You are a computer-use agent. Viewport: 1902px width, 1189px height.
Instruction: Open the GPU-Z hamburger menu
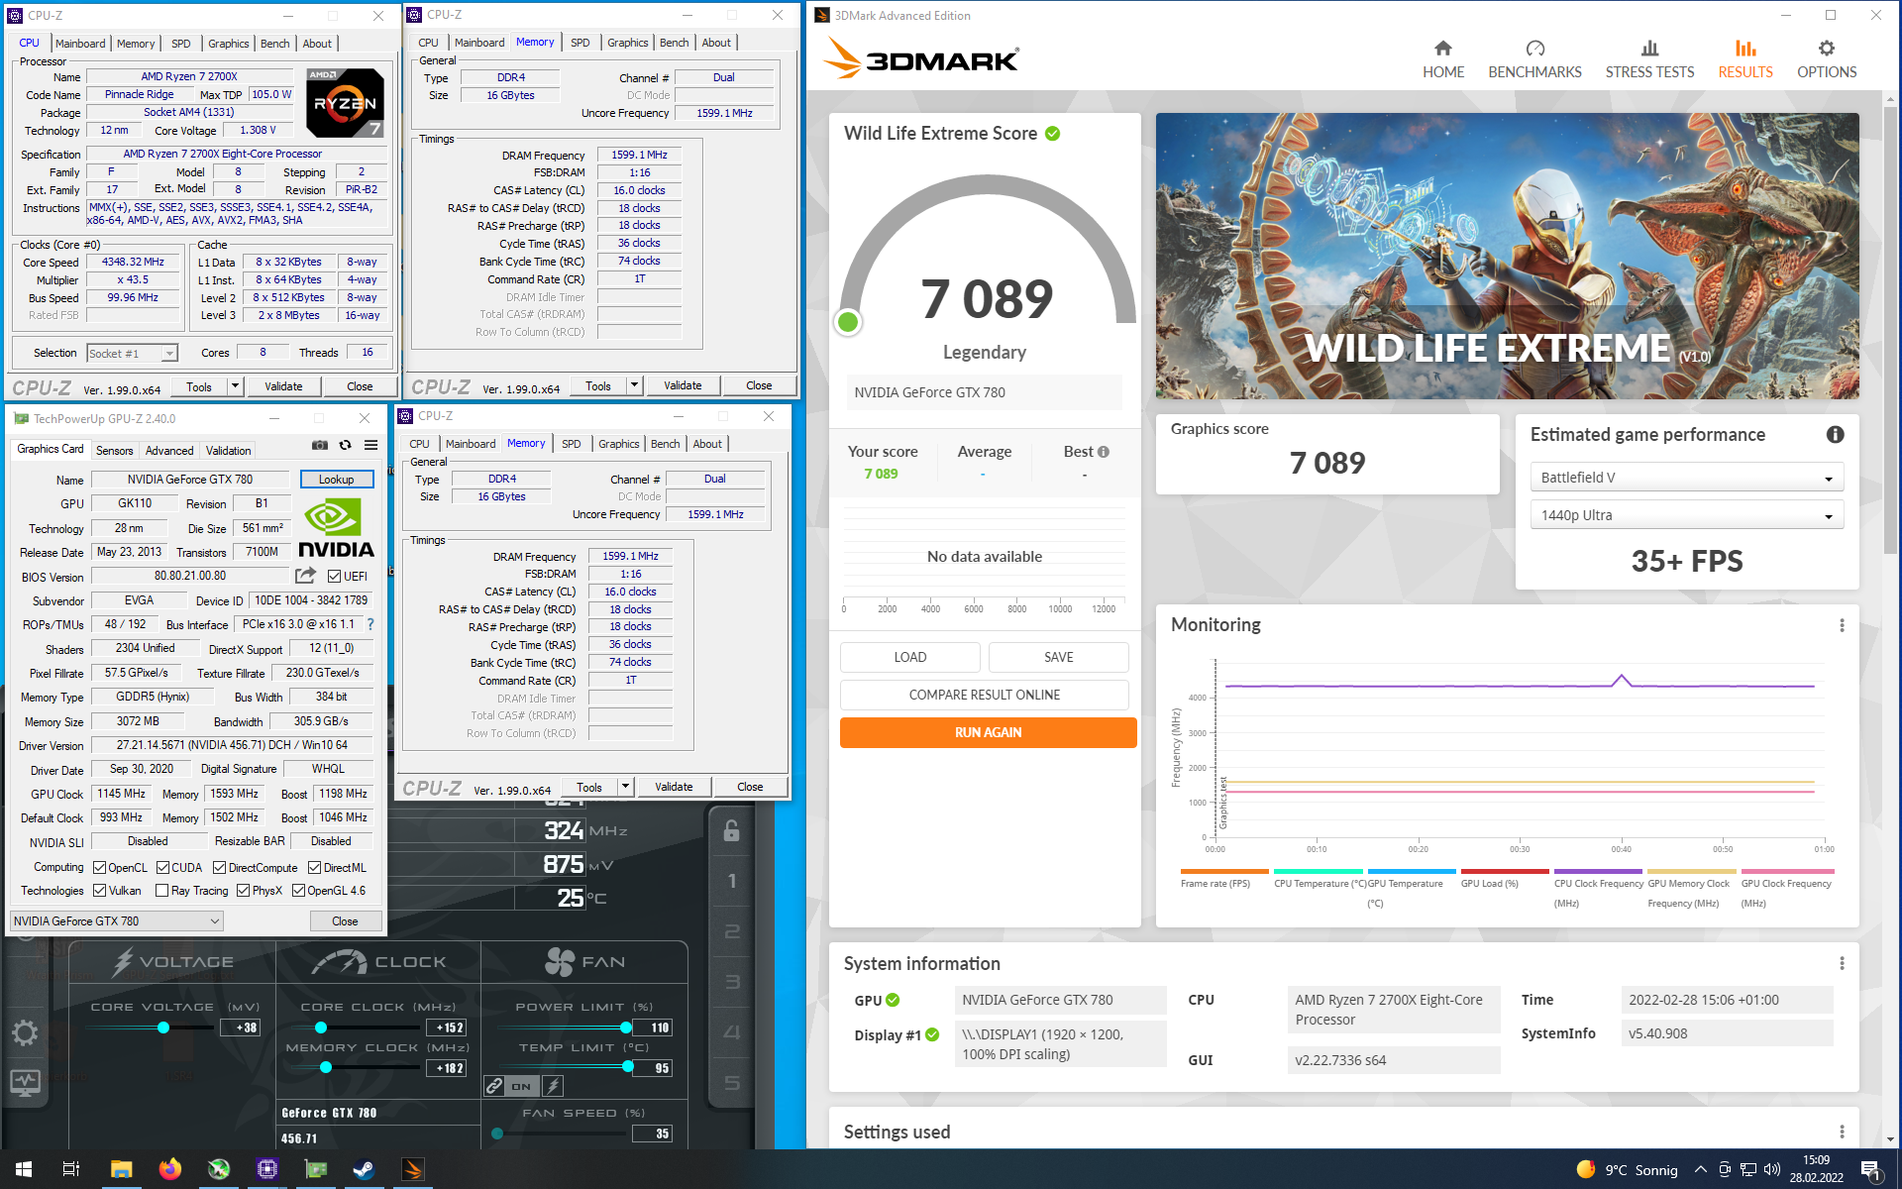click(x=370, y=445)
